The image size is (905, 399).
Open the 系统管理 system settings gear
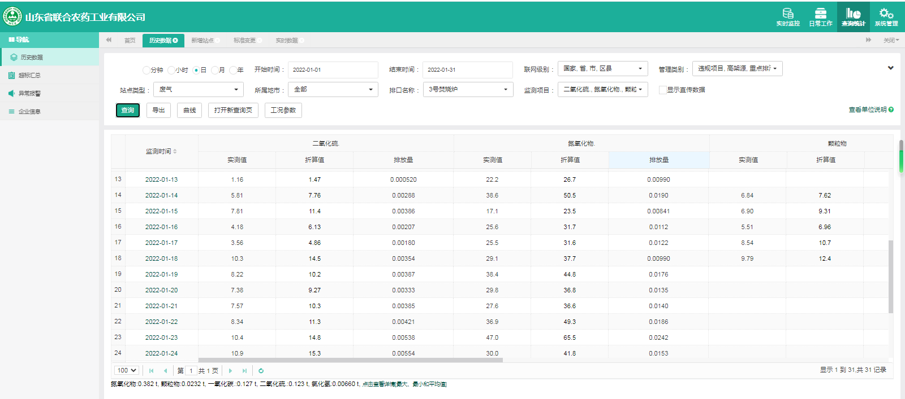[x=886, y=16]
